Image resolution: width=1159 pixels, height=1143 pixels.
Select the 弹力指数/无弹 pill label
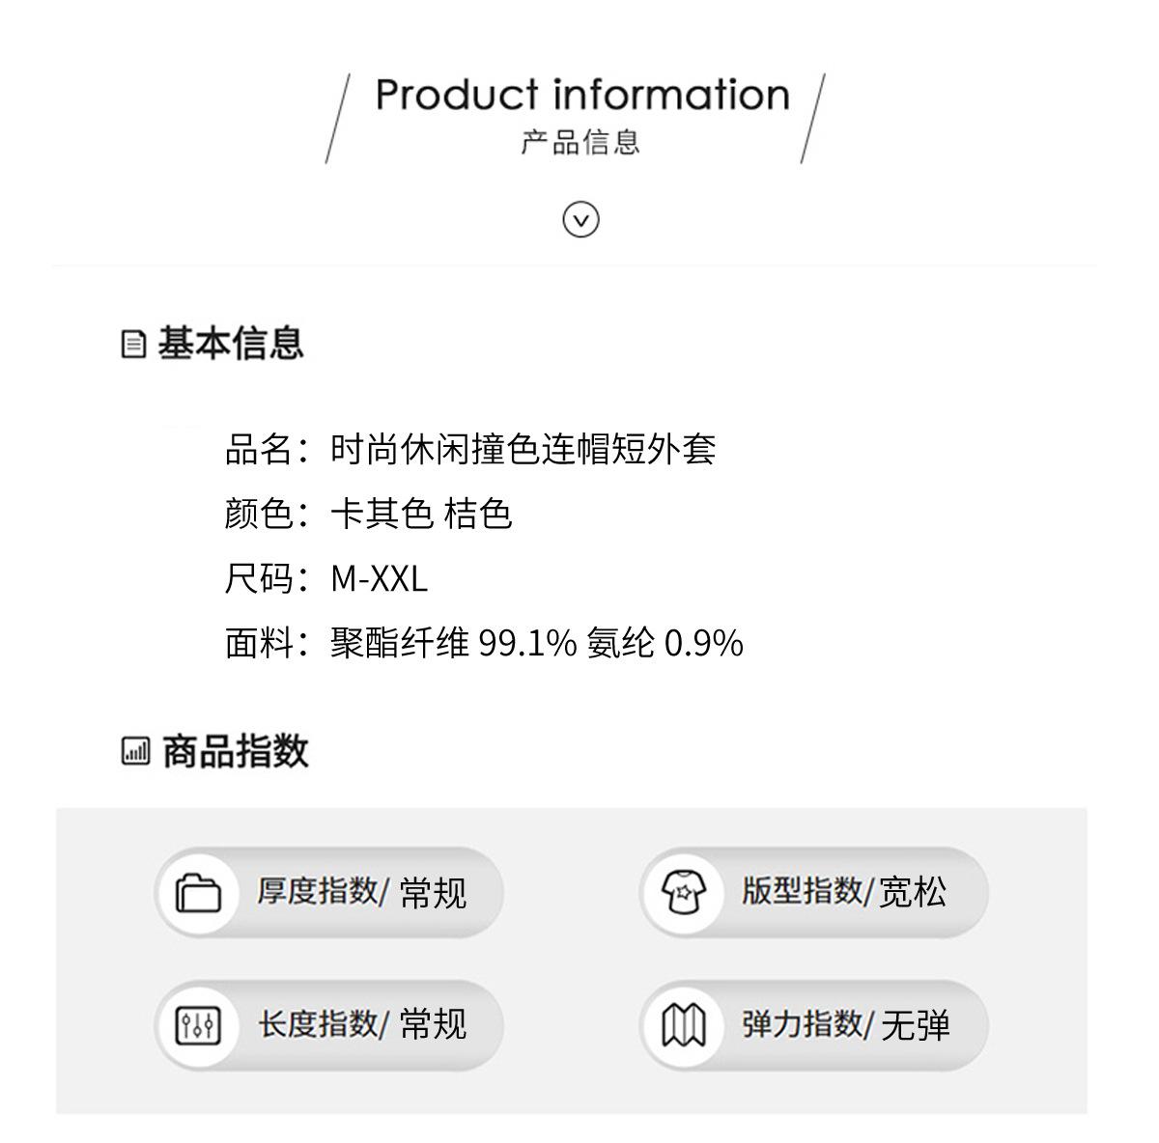845,1024
